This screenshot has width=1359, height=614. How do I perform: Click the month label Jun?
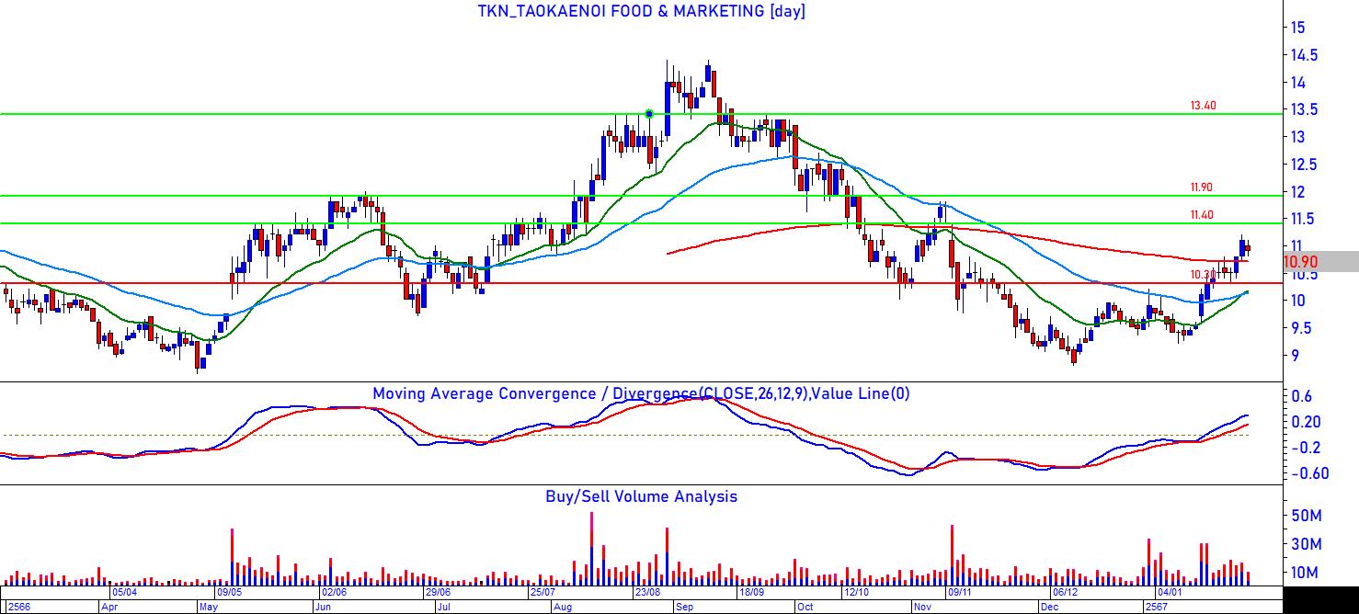(324, 607)
